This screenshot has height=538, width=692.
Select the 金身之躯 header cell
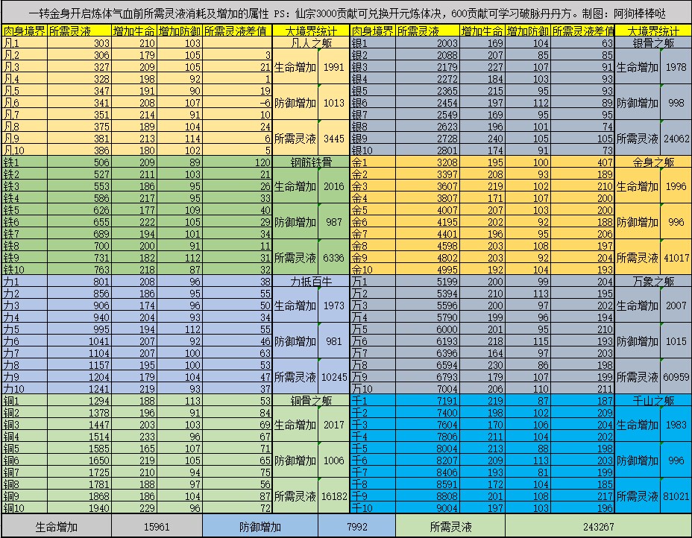coord(653,162)
